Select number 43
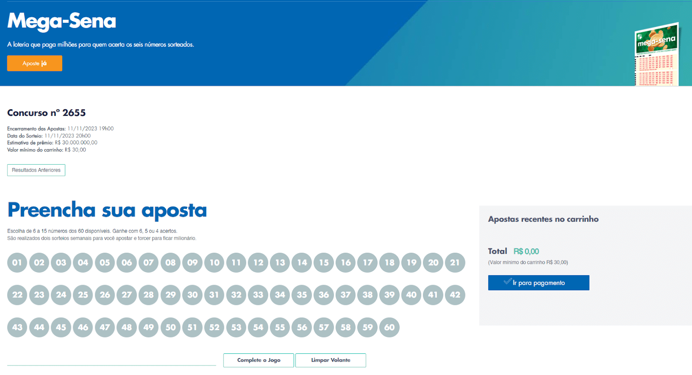Screen dimensions: 692x375 [17, 327]
